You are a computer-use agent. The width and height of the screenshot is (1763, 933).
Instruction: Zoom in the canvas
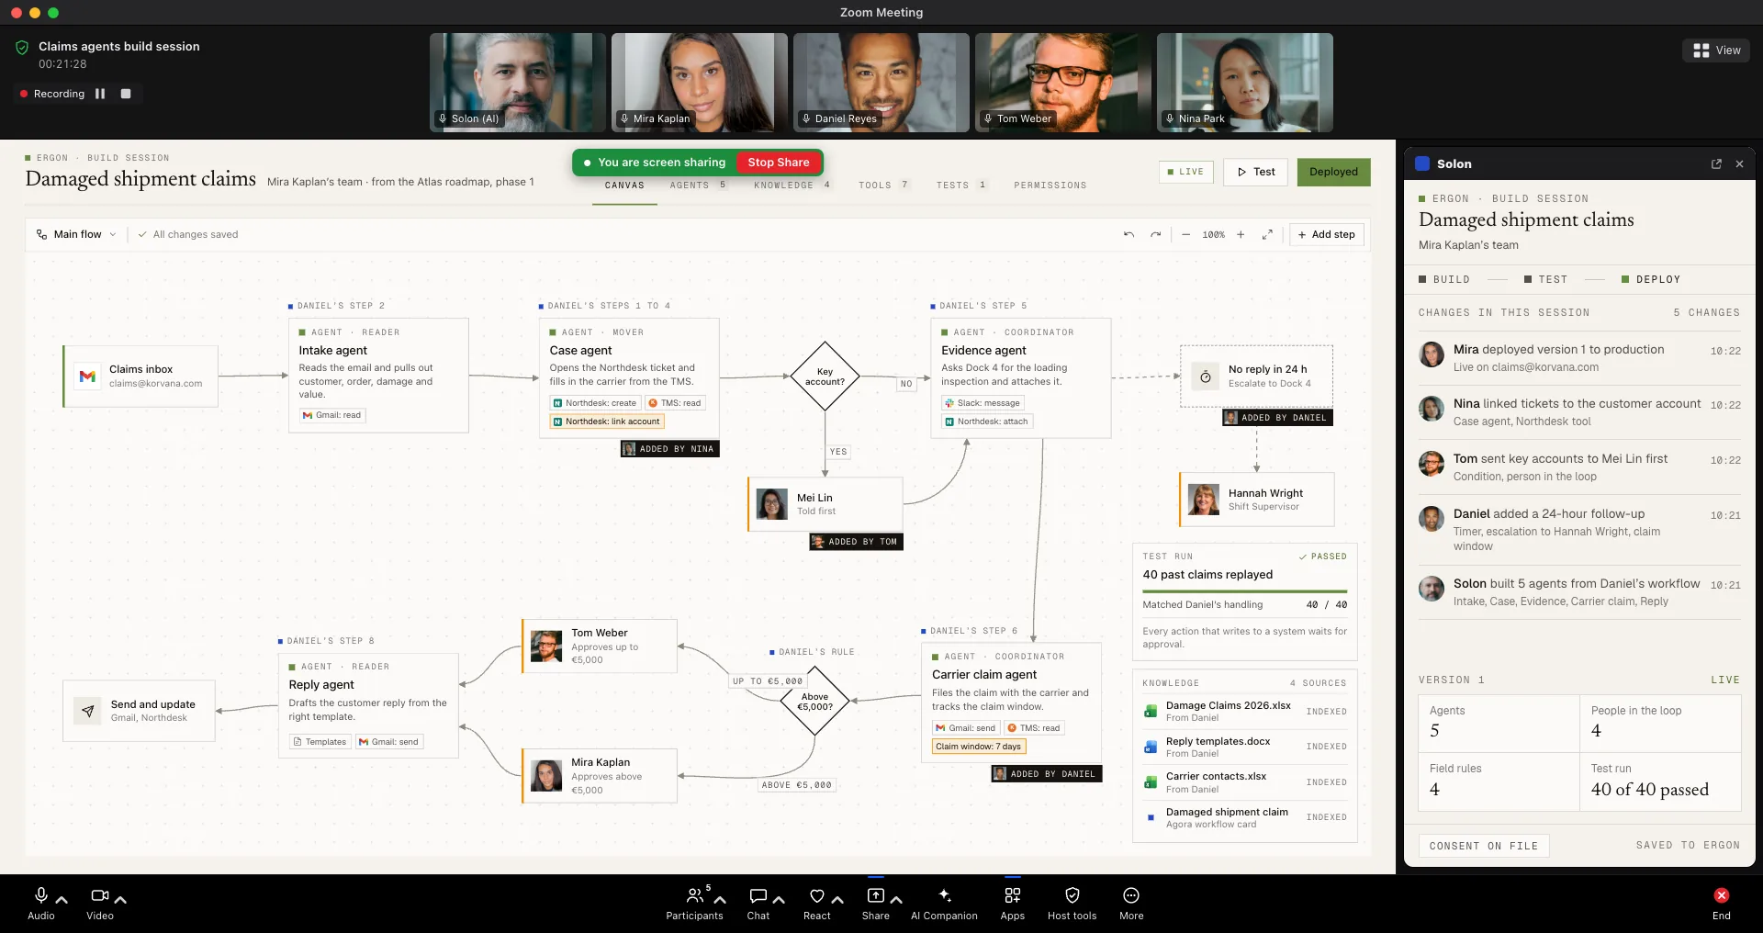pyautogui.click(x=1241, y=234)
